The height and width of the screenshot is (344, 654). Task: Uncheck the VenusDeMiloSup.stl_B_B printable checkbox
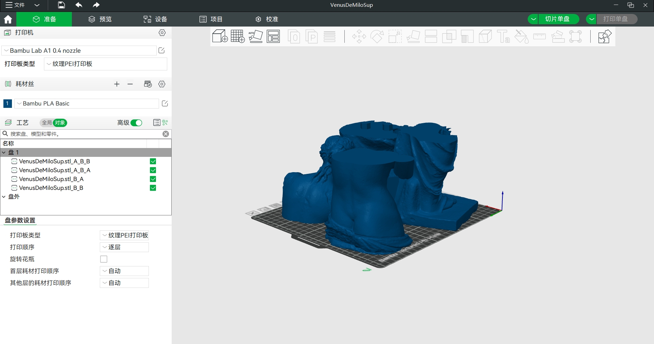point(153,188)
